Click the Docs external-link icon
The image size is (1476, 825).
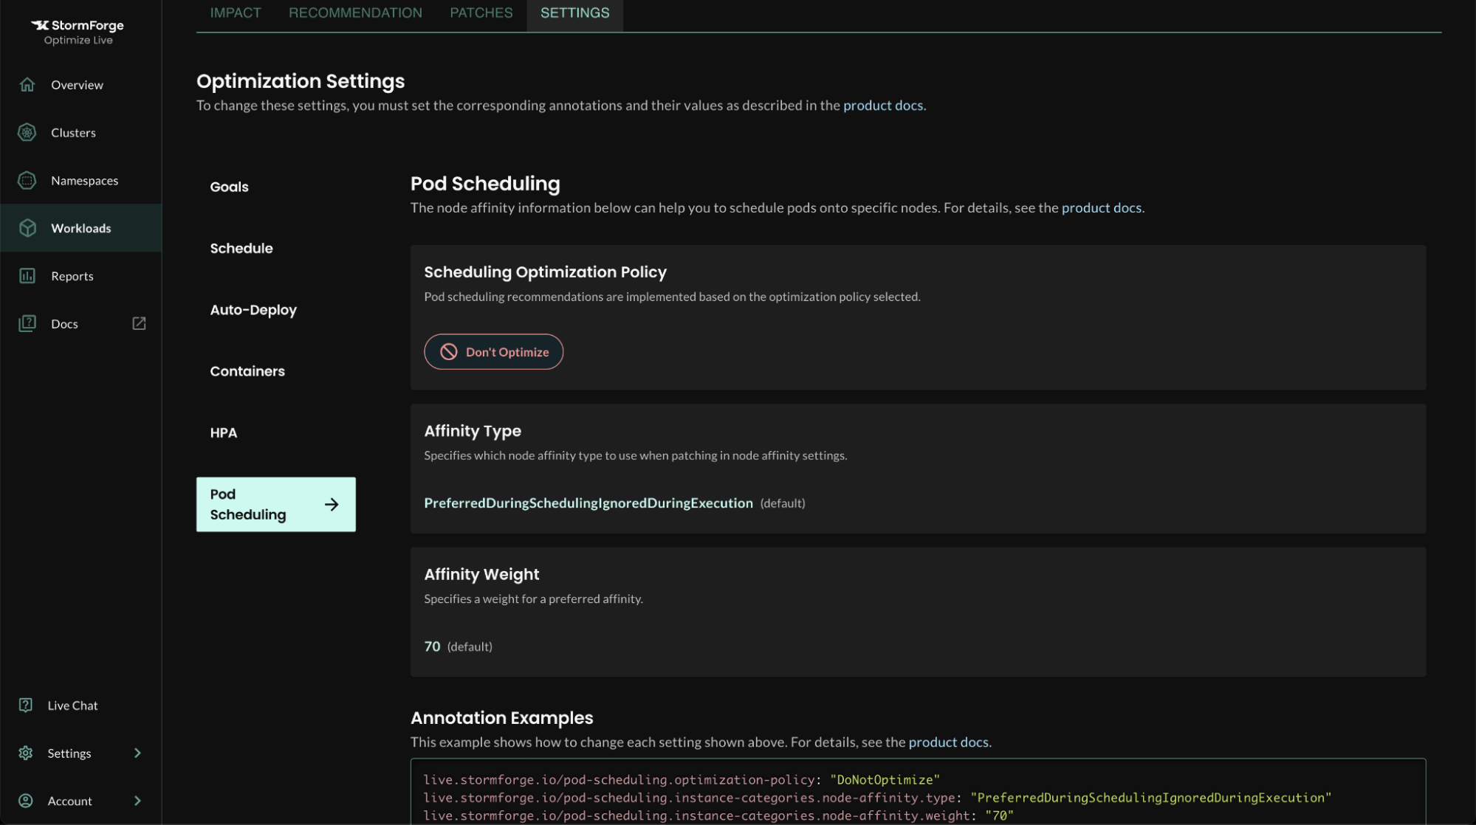point(139,323)
